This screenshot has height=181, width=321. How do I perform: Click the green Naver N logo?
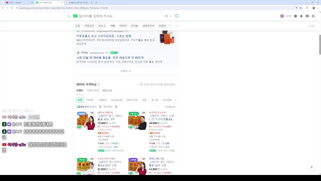[x=75, y=16]
